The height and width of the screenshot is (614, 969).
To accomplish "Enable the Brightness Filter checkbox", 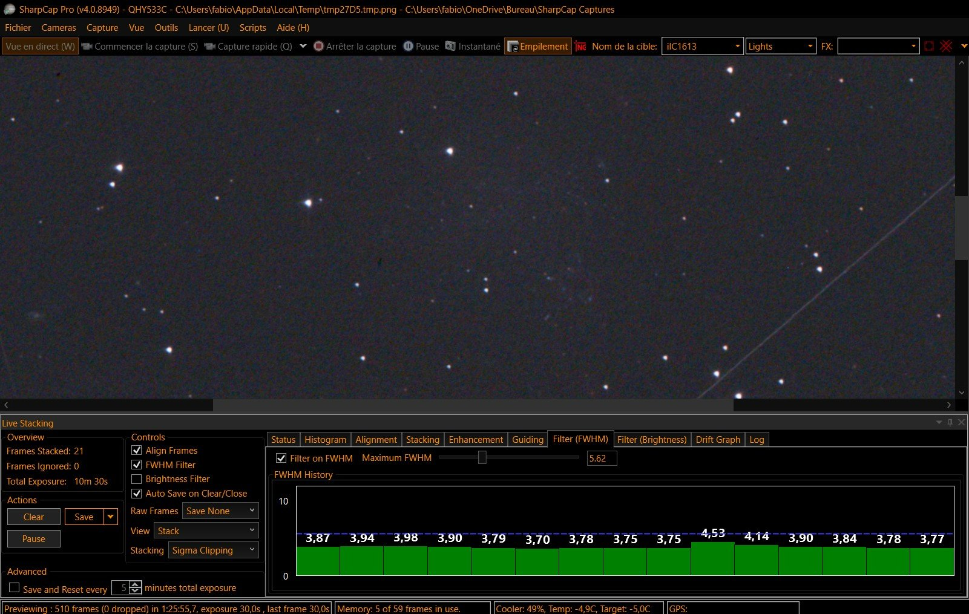I will click(x=137, y=479).
